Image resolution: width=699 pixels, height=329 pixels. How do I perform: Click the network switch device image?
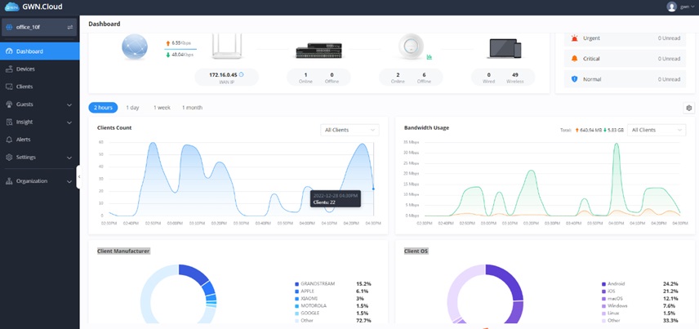[x=318, y=51]
